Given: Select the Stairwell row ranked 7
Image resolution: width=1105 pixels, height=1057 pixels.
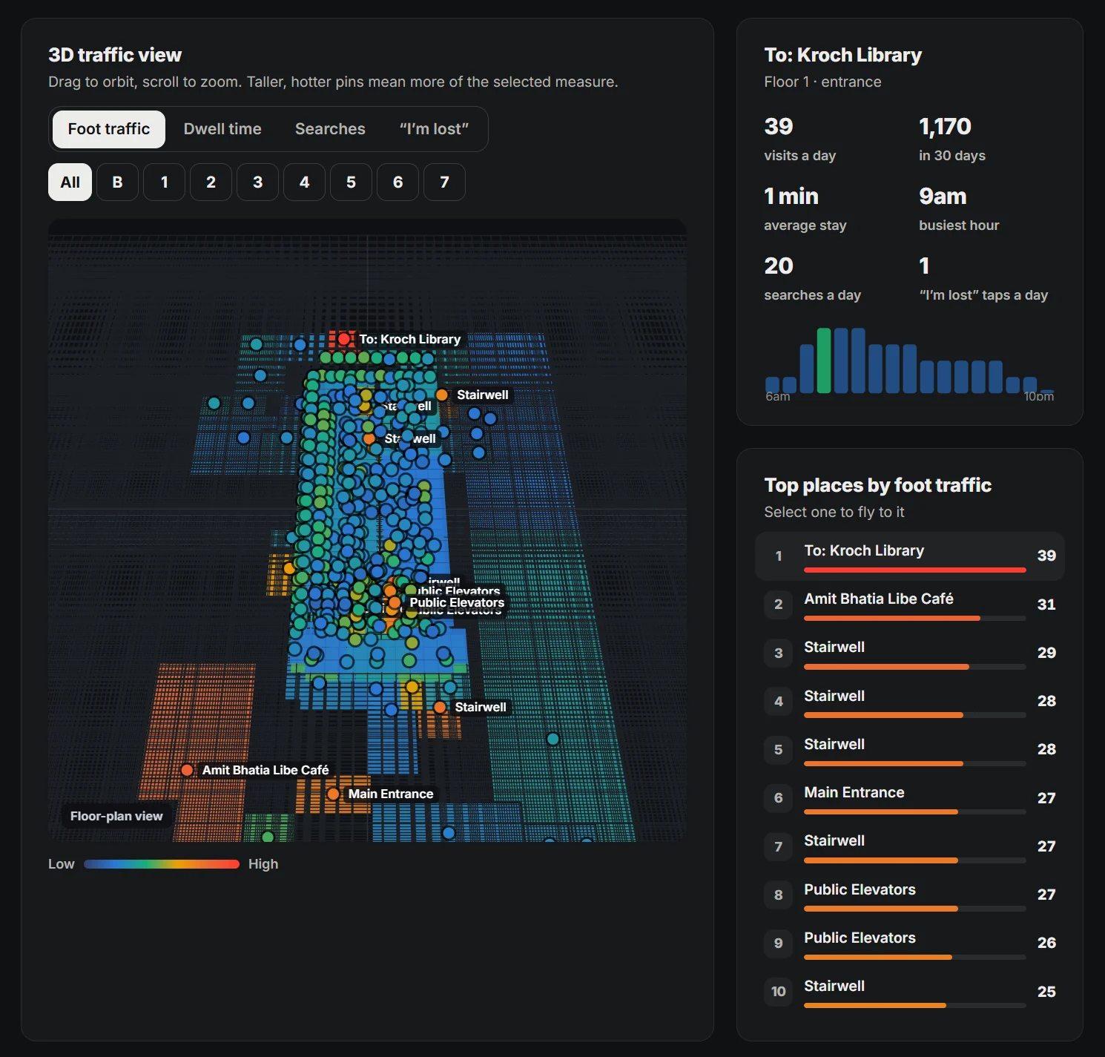Looking at the screenshot, I should 910,846.
